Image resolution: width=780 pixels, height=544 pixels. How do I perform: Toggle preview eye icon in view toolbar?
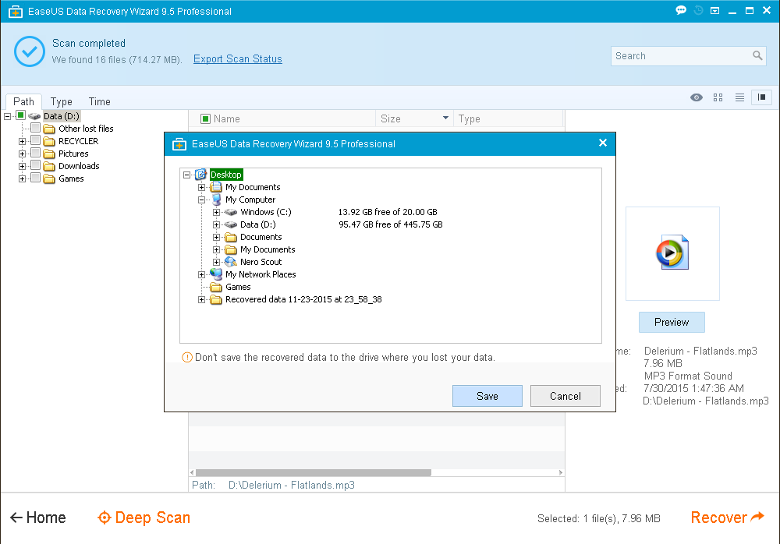697,97
